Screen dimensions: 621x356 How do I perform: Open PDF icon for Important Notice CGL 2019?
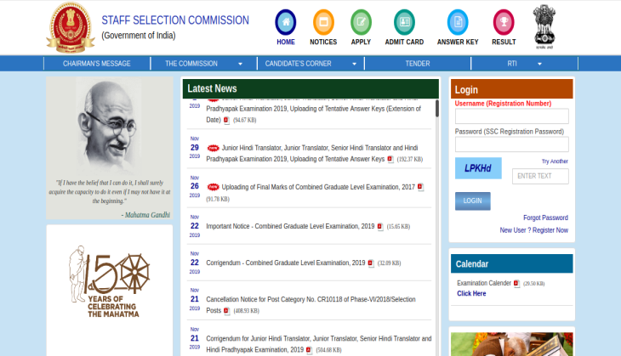[x=379, y=227]
